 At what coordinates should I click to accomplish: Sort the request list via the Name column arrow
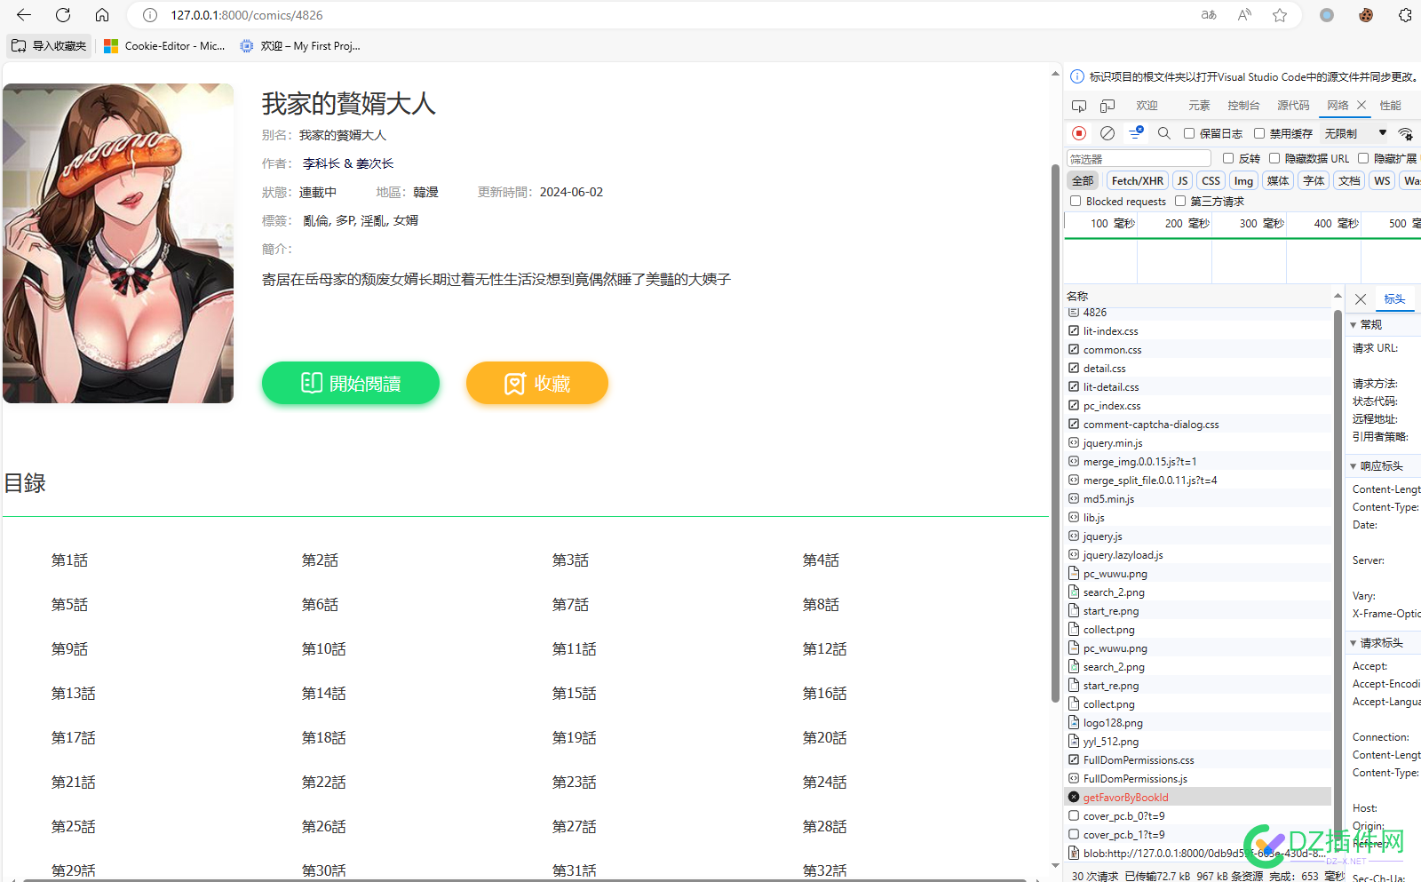pyautogui.click(x=1338, y=296)
